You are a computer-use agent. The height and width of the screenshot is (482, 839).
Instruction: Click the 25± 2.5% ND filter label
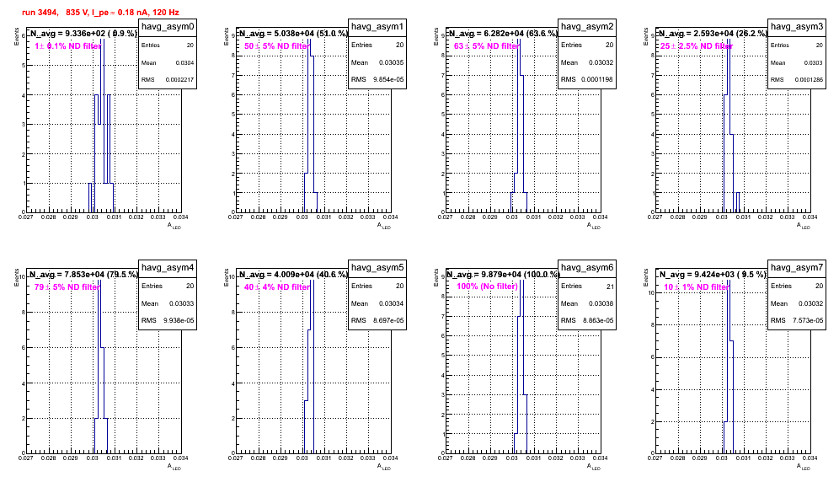pos(696,46)
